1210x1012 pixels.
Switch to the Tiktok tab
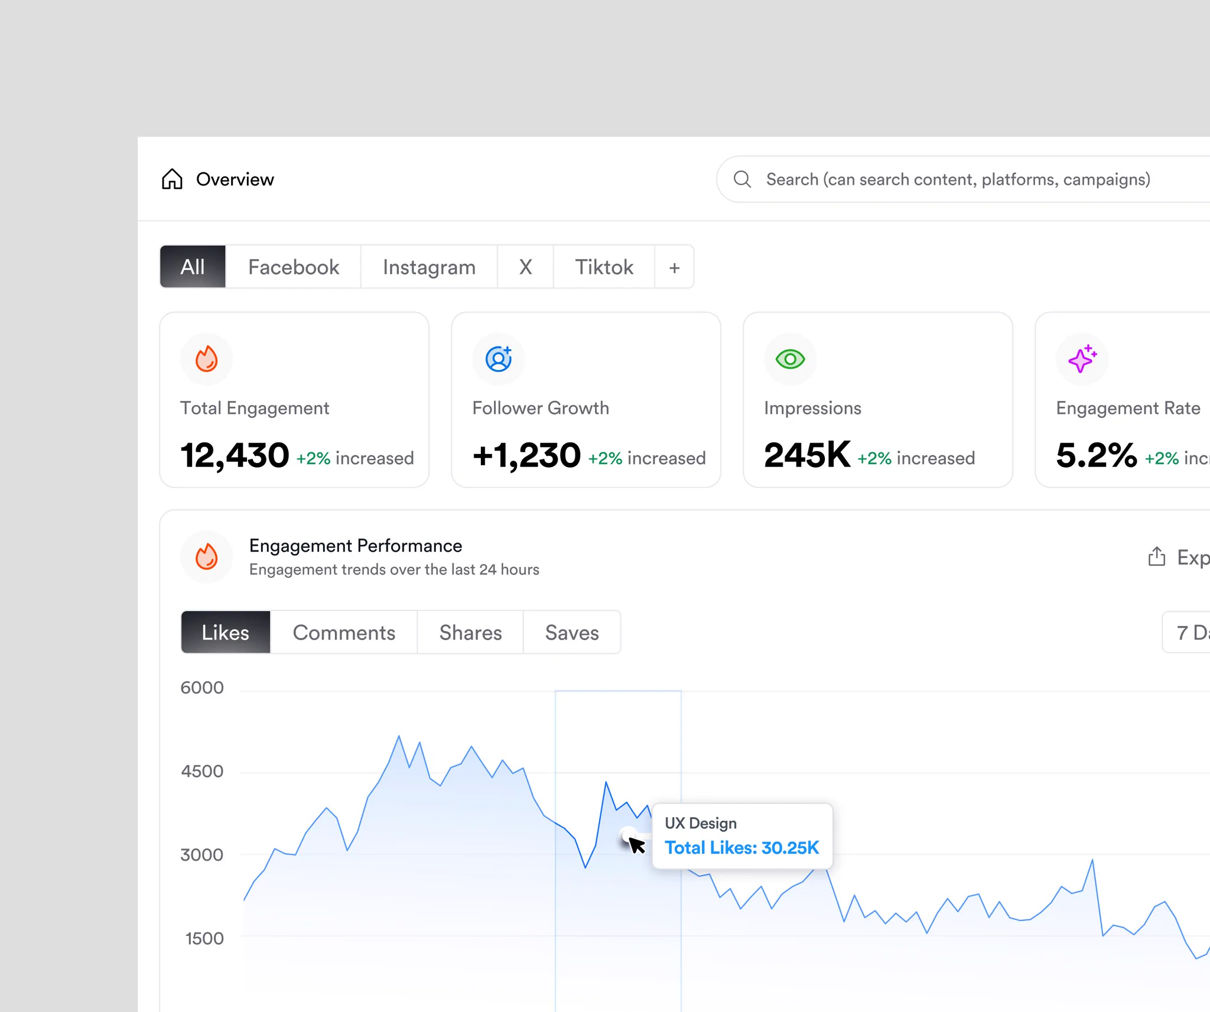coord(604,267)
